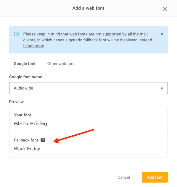
Task: Close the Add a web font dialog
Action: 165,9
